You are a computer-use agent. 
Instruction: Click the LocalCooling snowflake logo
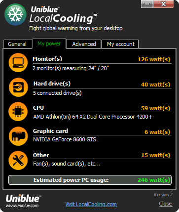(x=15, y=15)
